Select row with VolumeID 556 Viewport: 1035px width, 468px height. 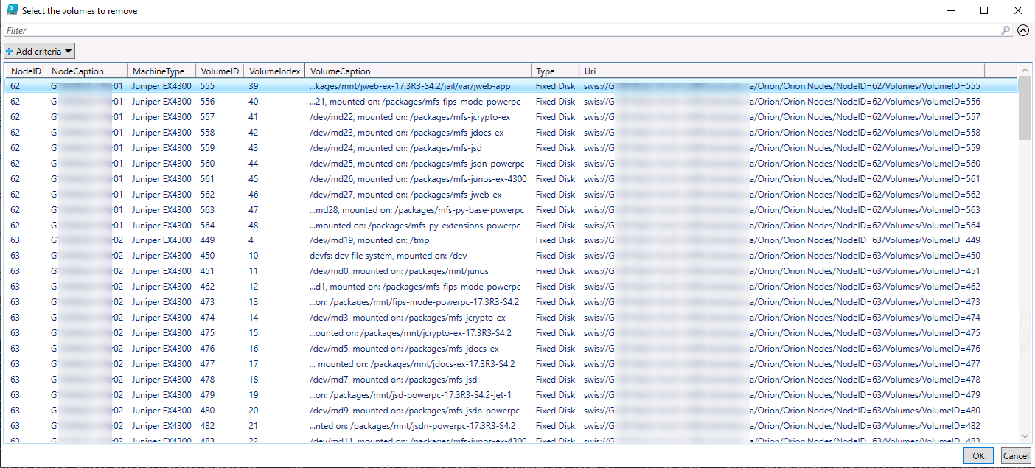point(512,102)
